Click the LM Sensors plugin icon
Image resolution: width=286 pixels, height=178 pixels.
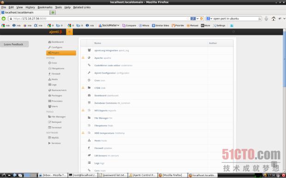click(x=89, y=155)
